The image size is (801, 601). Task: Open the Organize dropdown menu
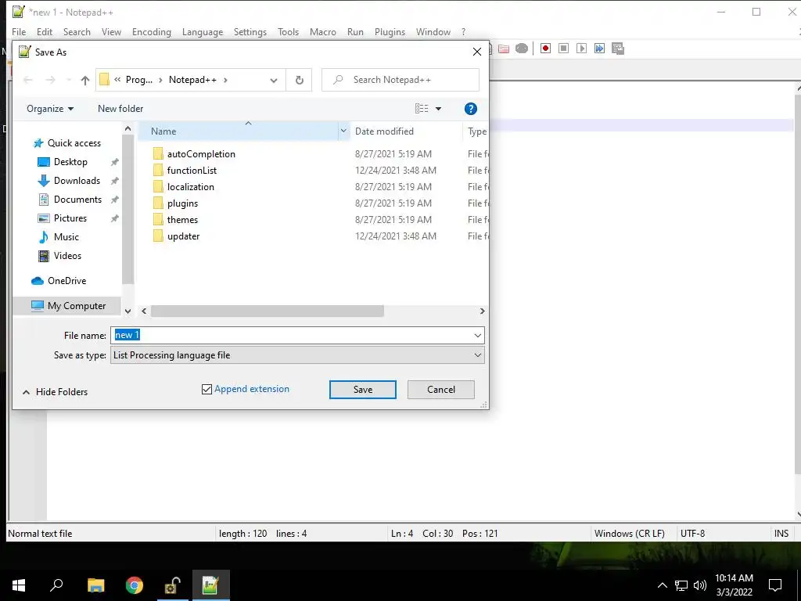pos(50,109)
